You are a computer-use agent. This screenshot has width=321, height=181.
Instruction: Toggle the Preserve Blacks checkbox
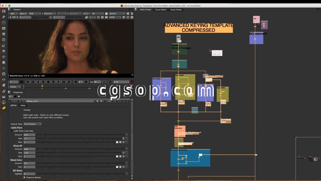click(24, 177)
